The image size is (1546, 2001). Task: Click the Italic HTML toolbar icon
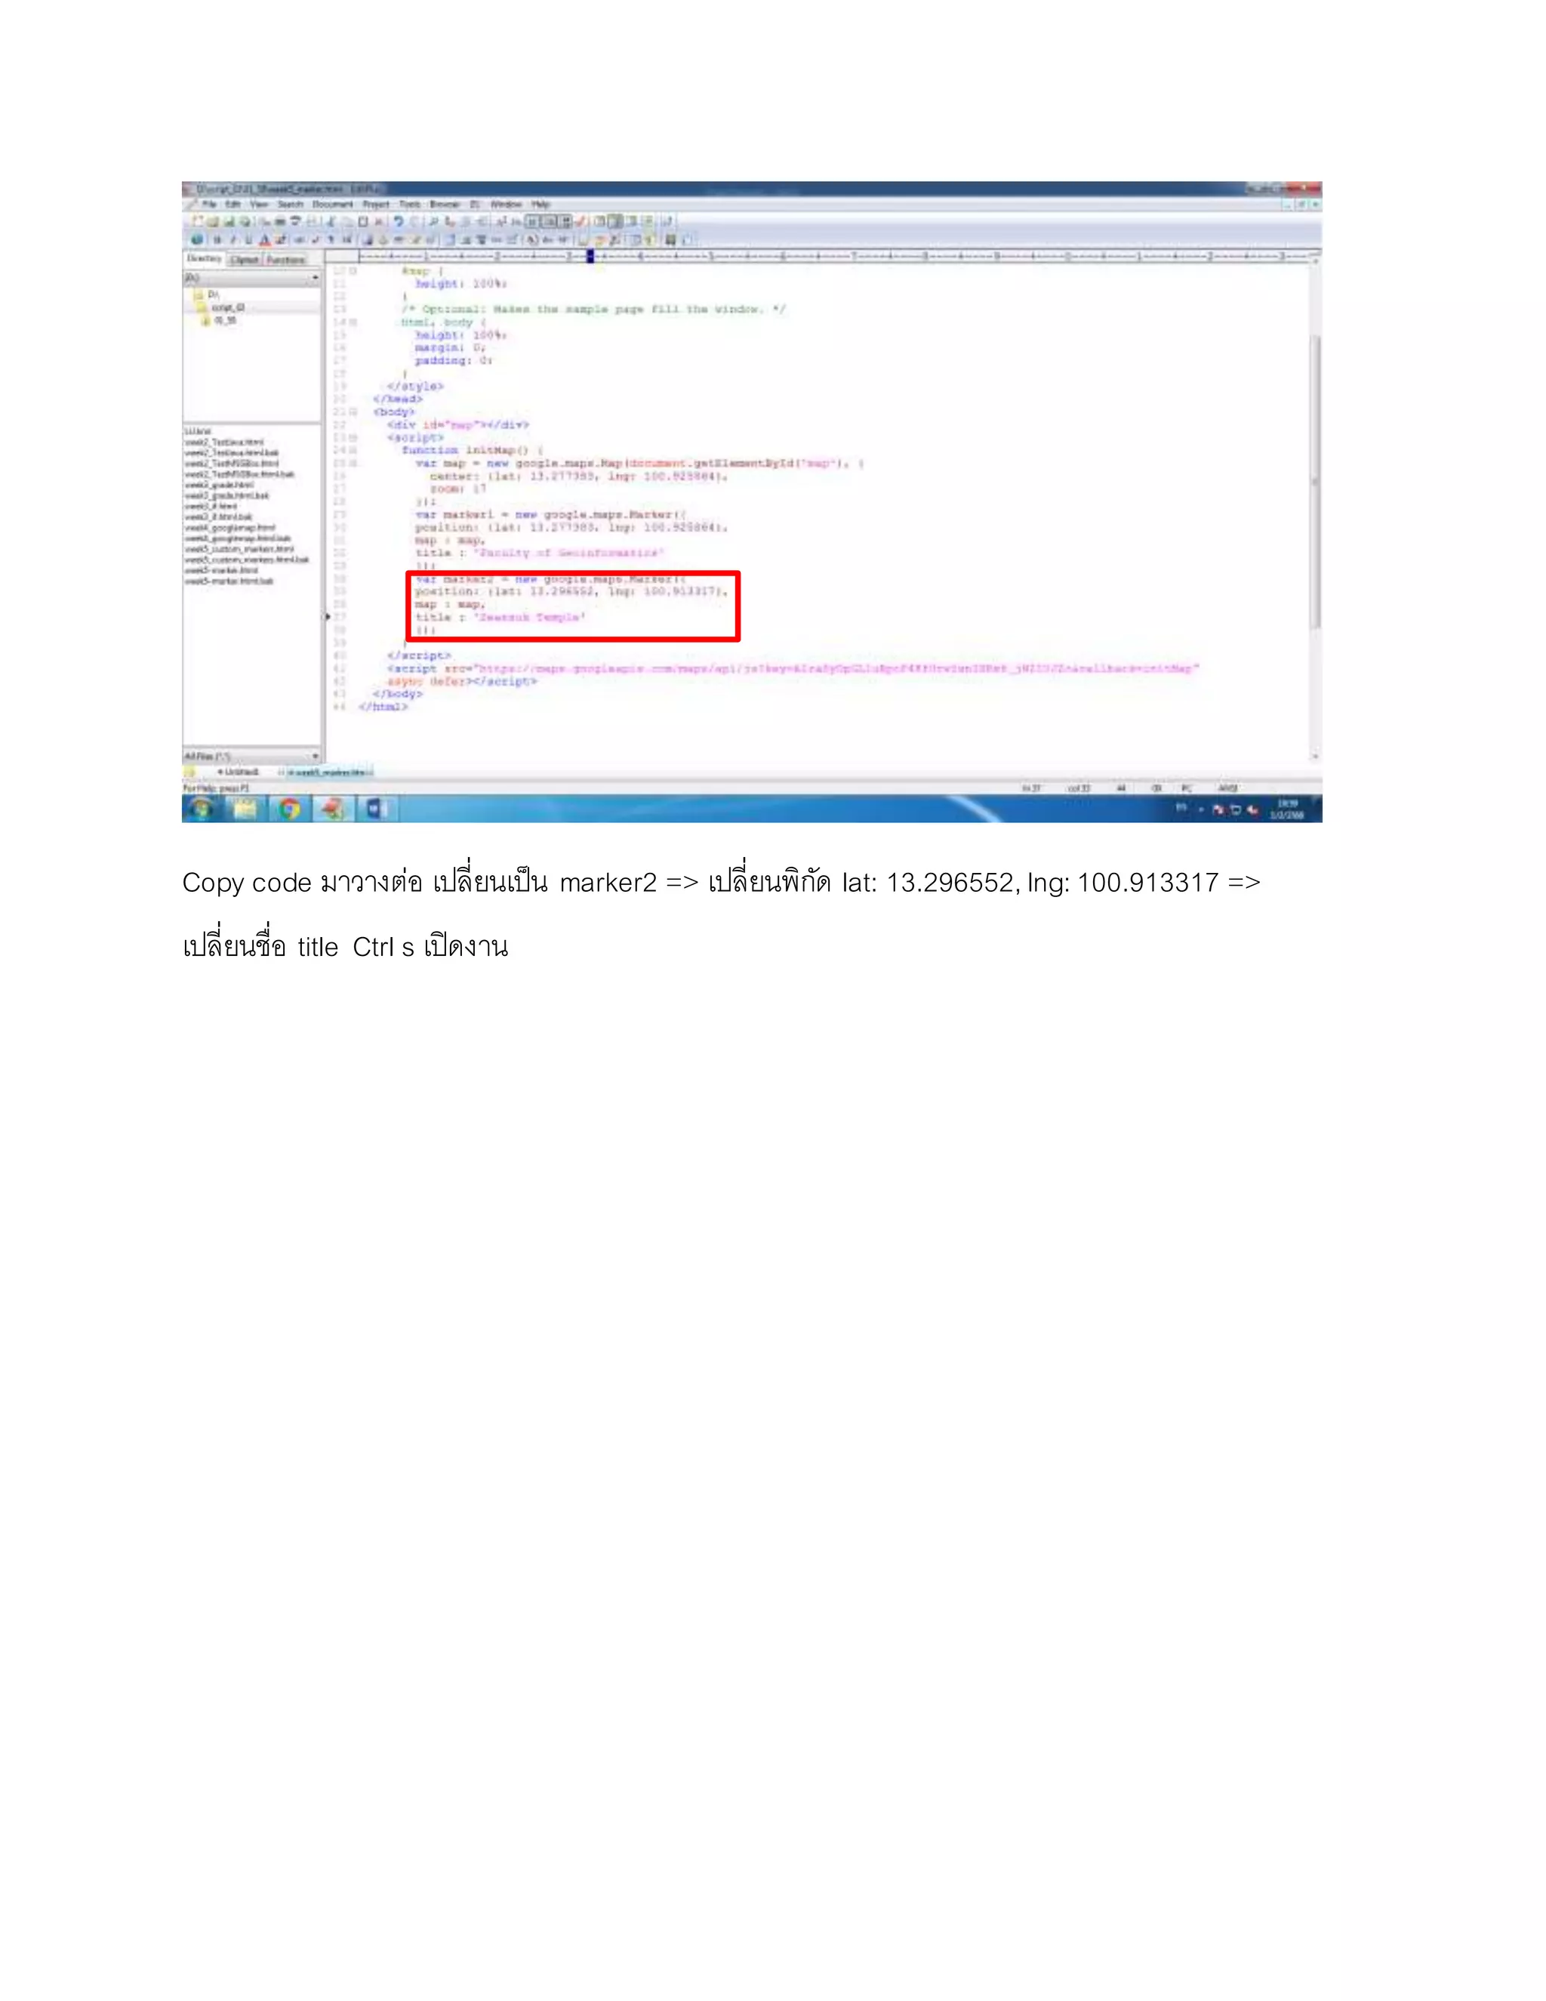(233, 240)
